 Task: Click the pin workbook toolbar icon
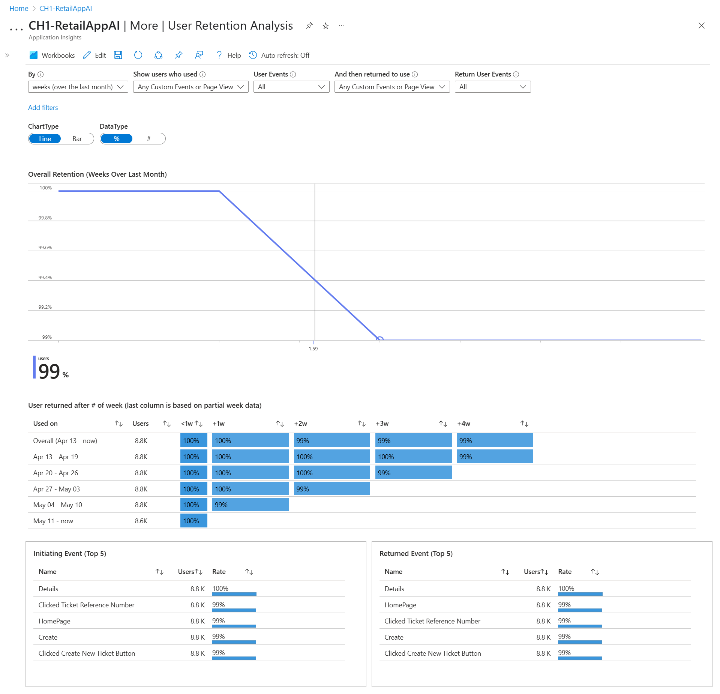178,55
